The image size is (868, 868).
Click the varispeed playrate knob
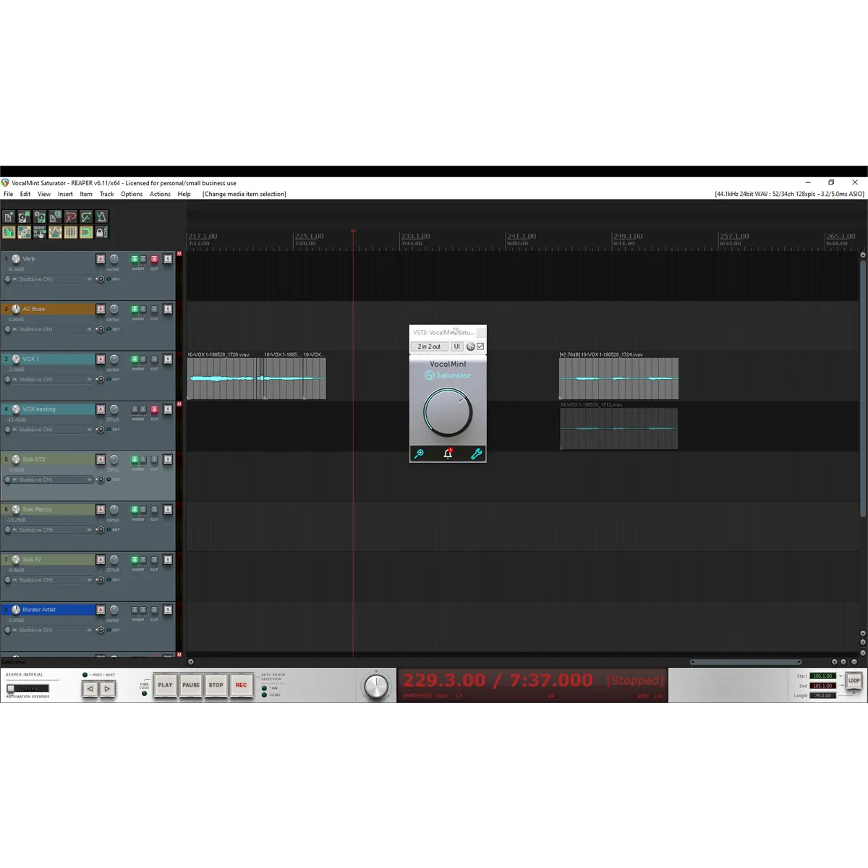point(376,686)
